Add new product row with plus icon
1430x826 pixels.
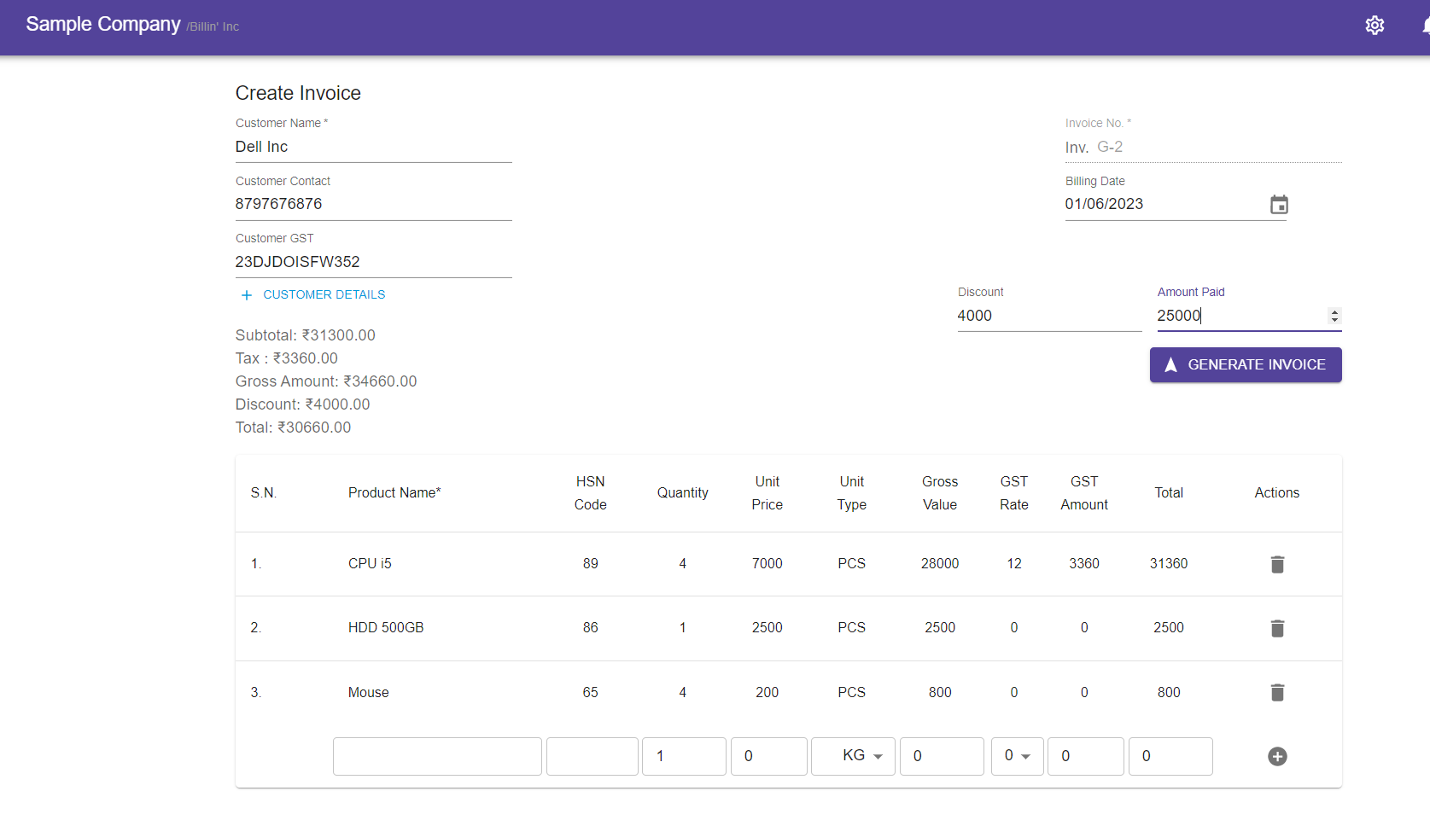pos(1276,757)
